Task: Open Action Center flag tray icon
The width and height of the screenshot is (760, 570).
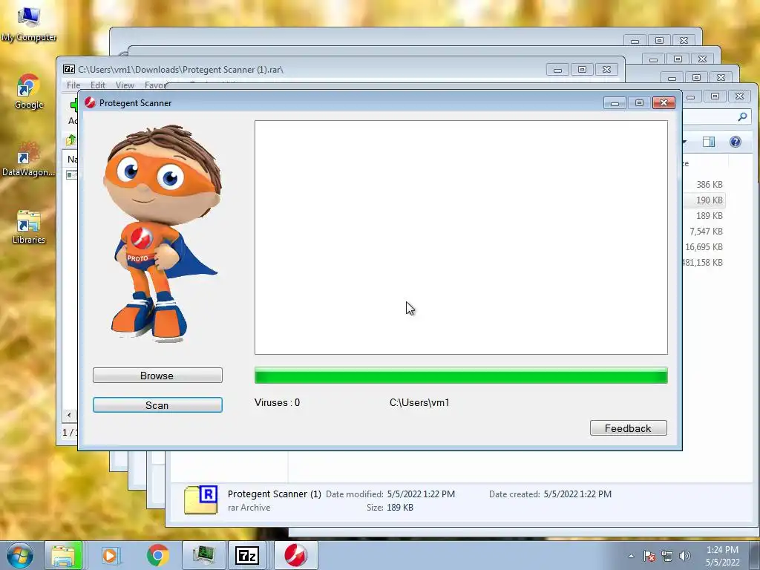Action: pos(649,556)
